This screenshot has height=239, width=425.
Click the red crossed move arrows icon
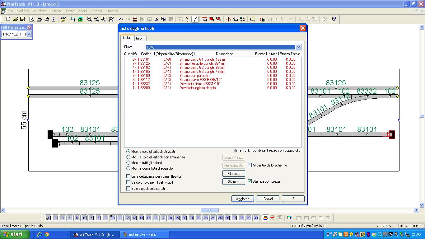pyautogui.click(x=228, y=19)
